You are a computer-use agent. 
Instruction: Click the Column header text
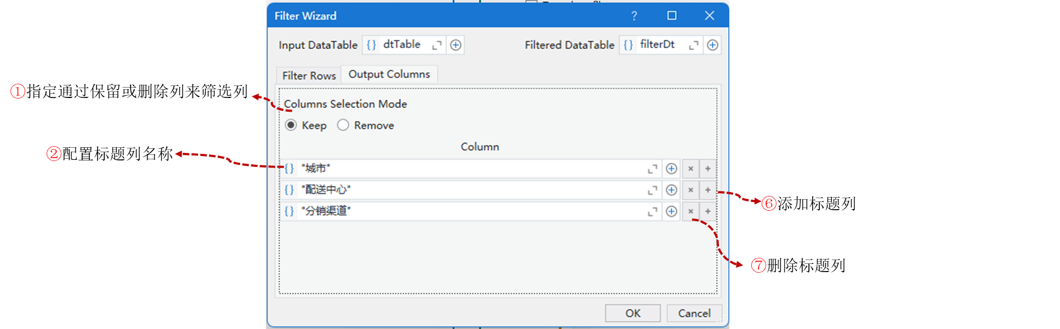pyautogui.click(x=480, y=147)
